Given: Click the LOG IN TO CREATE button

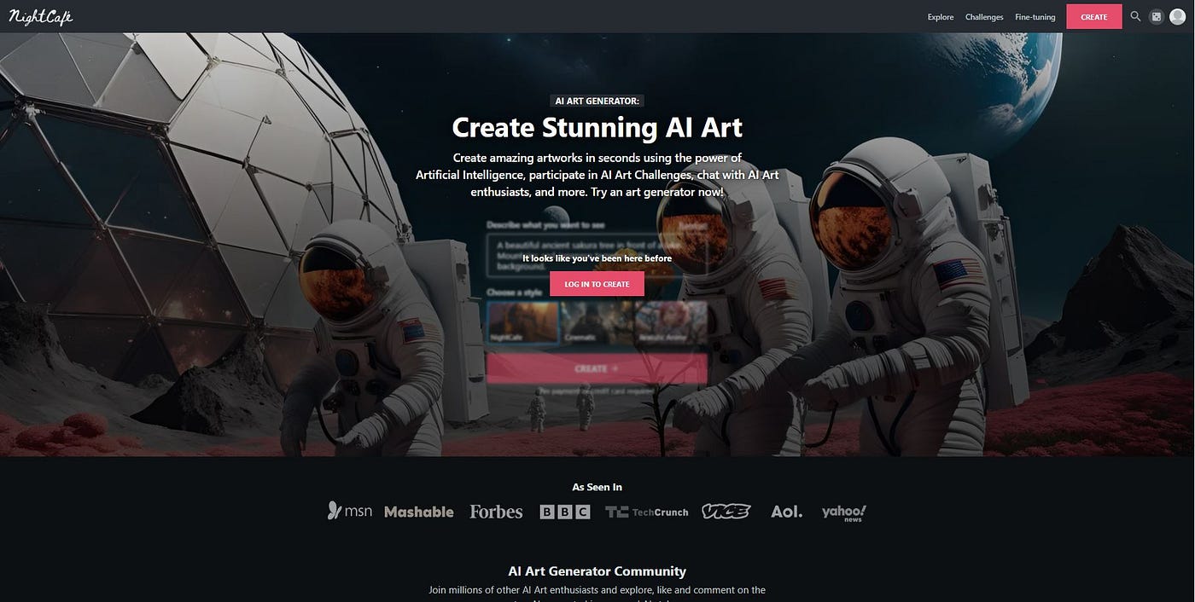Looking at the screenshot, I should pos(597,284).
